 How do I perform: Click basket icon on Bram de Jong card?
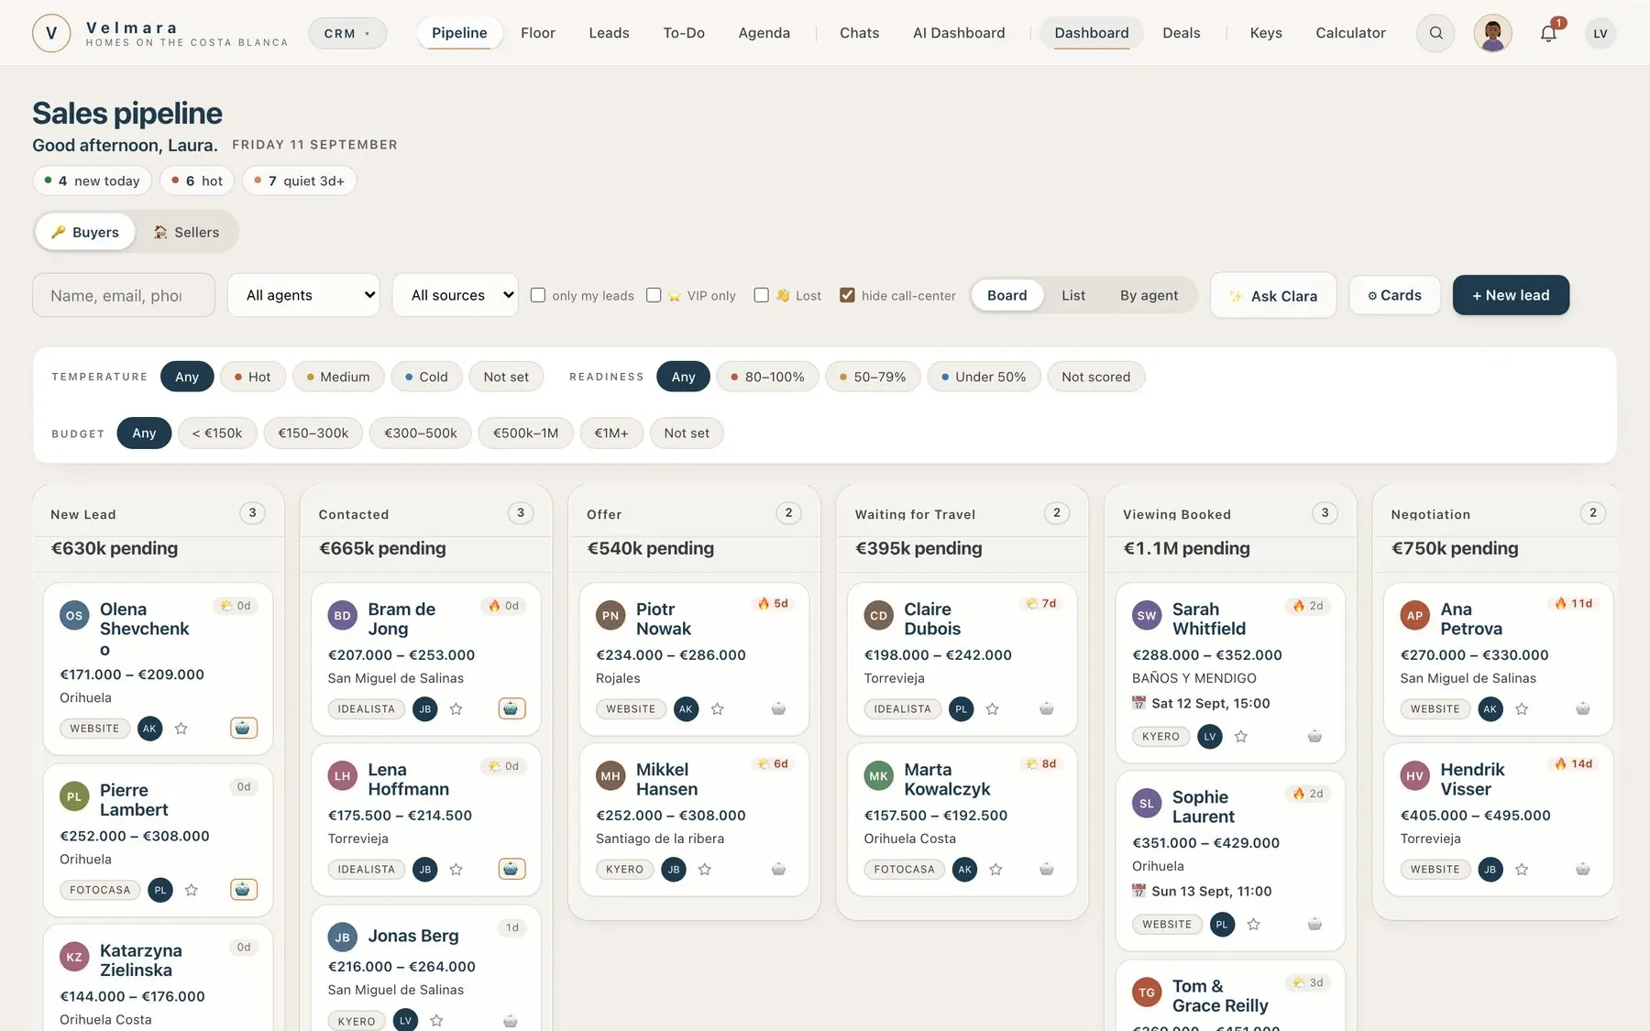(511, 708)
